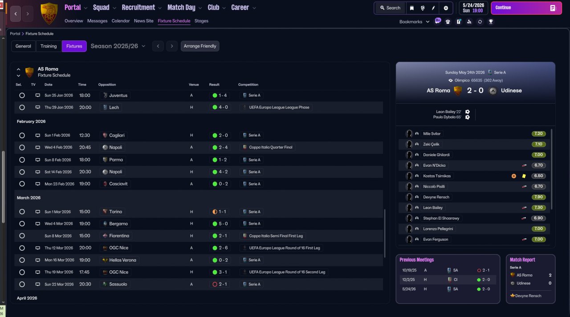
Task: Click the report card bookmark shortcut icon
Action: pos(459,21)
